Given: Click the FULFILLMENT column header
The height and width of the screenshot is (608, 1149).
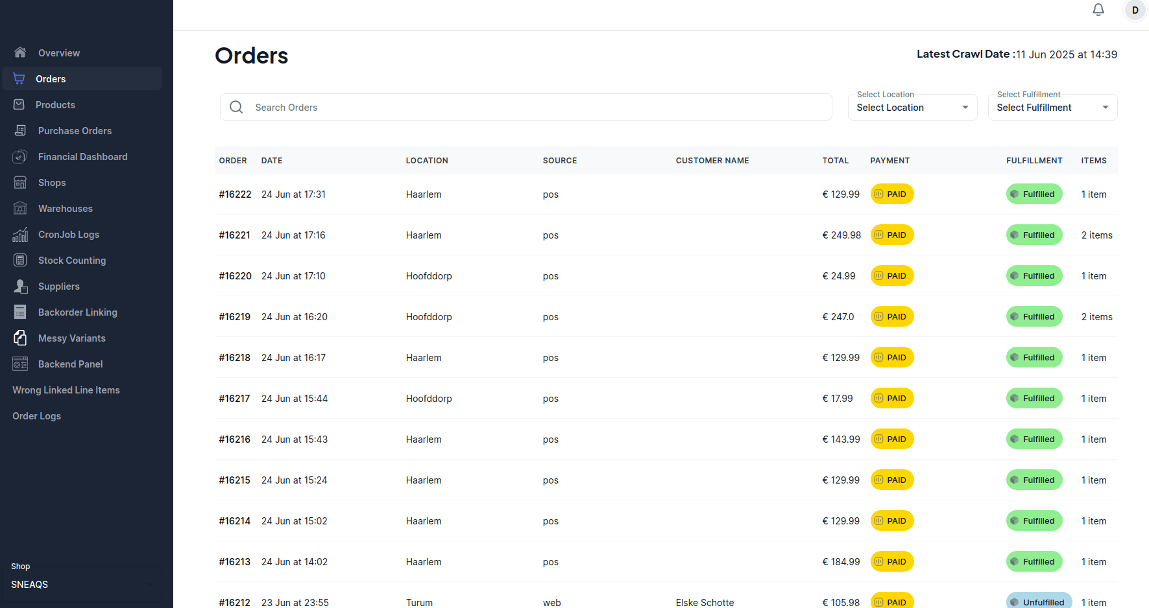Looking at the screenshot, I should (1034, 161).
